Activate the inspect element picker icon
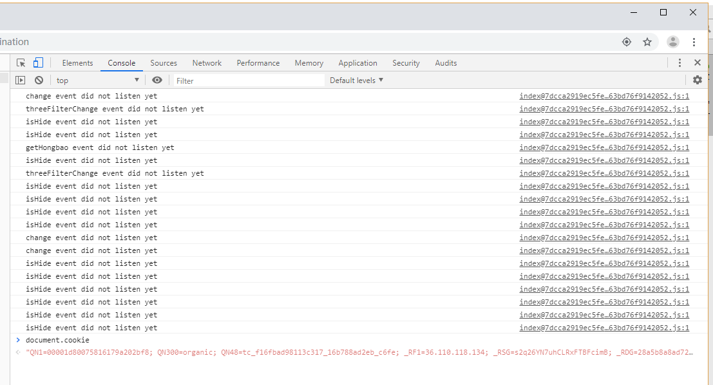The height and width of the screenshot is (385, 713). (21, 62)
